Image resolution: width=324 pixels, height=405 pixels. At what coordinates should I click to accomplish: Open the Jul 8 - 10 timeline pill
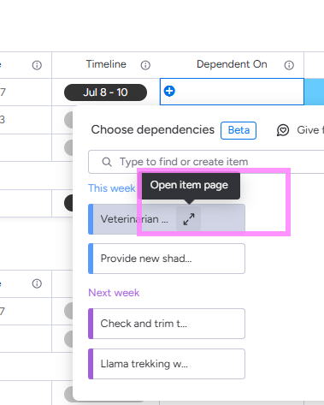pos(105,92)
